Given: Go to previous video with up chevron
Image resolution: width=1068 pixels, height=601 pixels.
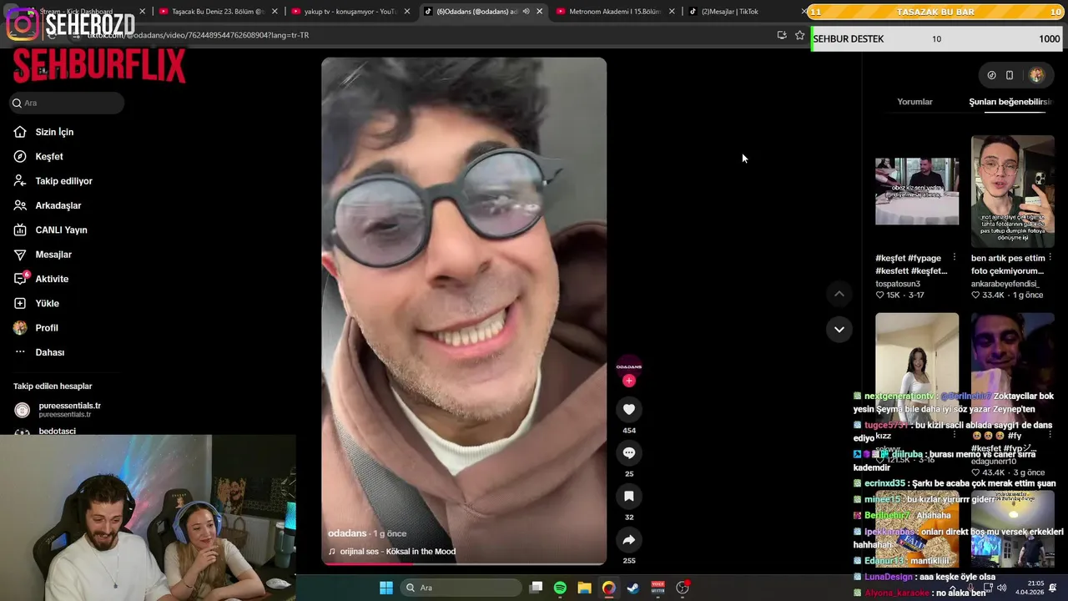Looking at the screenshot, I should coord(839,294).
